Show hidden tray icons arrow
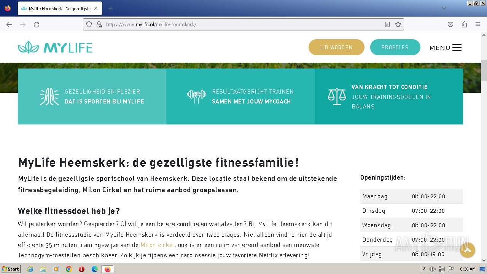Viewport: 487px width, 274px height. coord(425,269)
